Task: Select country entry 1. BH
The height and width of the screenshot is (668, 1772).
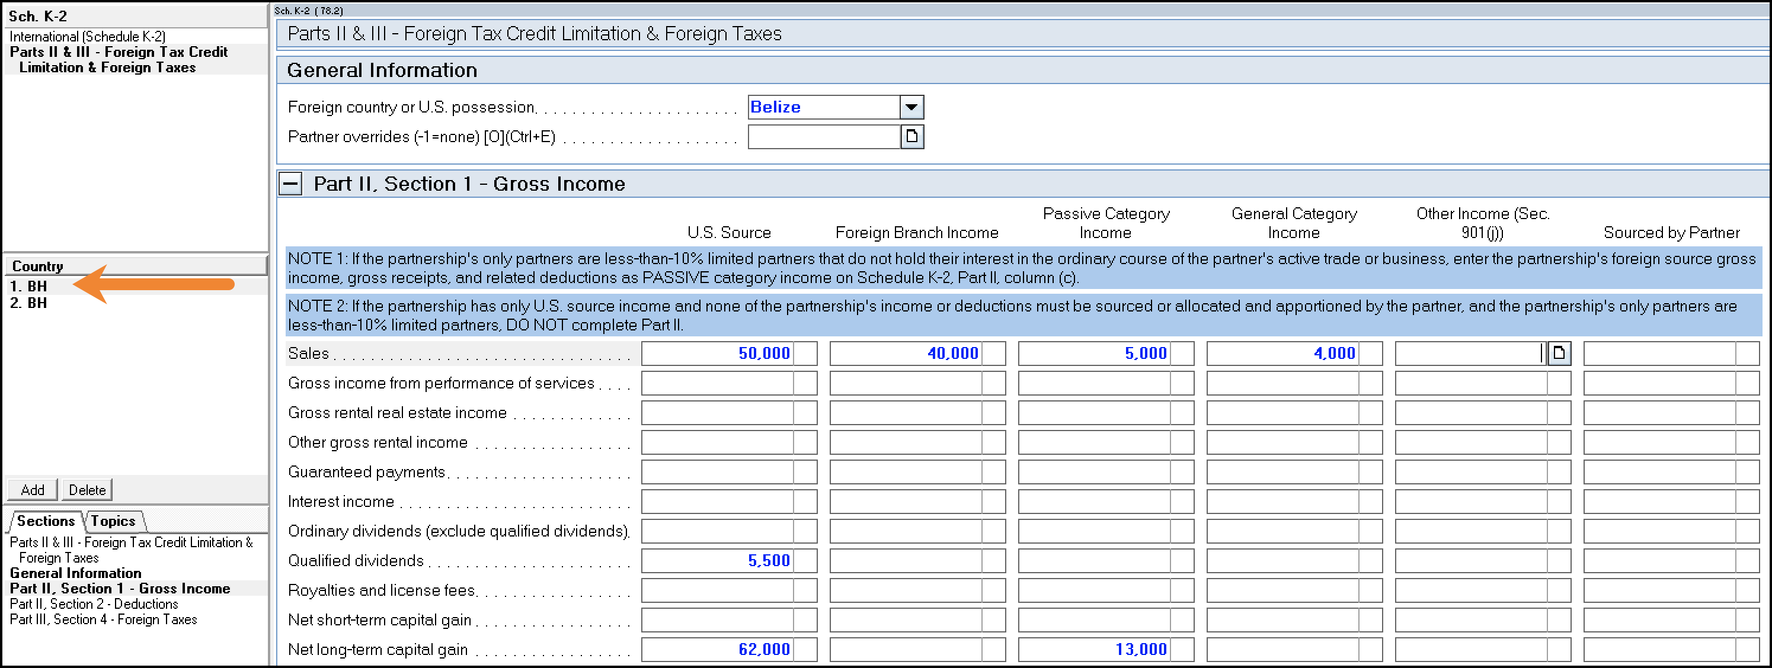Action: coord(135,286)
